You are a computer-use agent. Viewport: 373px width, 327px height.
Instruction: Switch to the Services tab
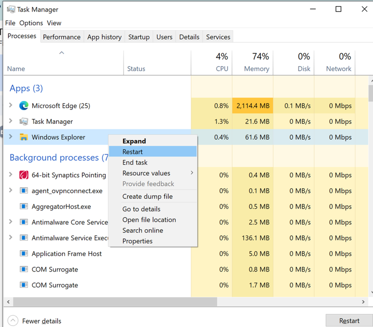tap(218, 37)
